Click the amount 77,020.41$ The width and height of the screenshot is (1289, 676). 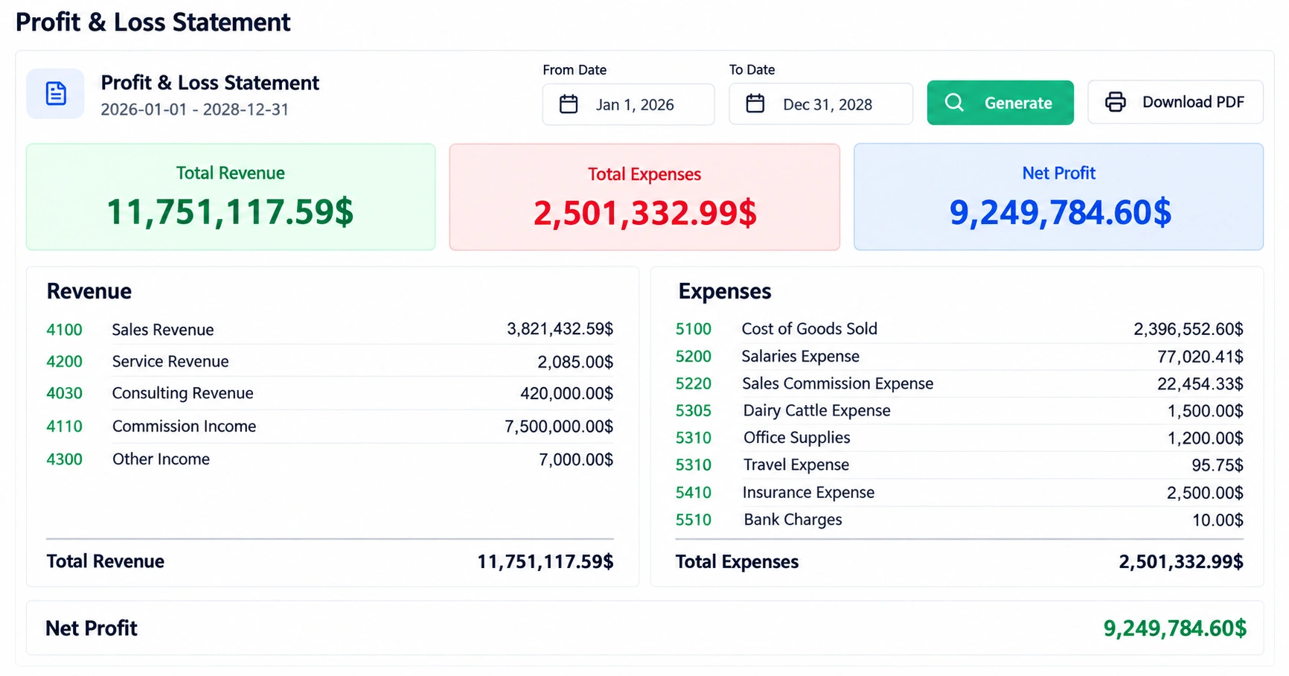coord(1200,357)
